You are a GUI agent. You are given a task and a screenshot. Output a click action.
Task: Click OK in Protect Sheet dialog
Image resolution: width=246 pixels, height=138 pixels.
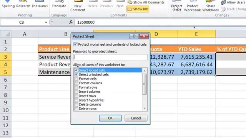click(110, 118)
